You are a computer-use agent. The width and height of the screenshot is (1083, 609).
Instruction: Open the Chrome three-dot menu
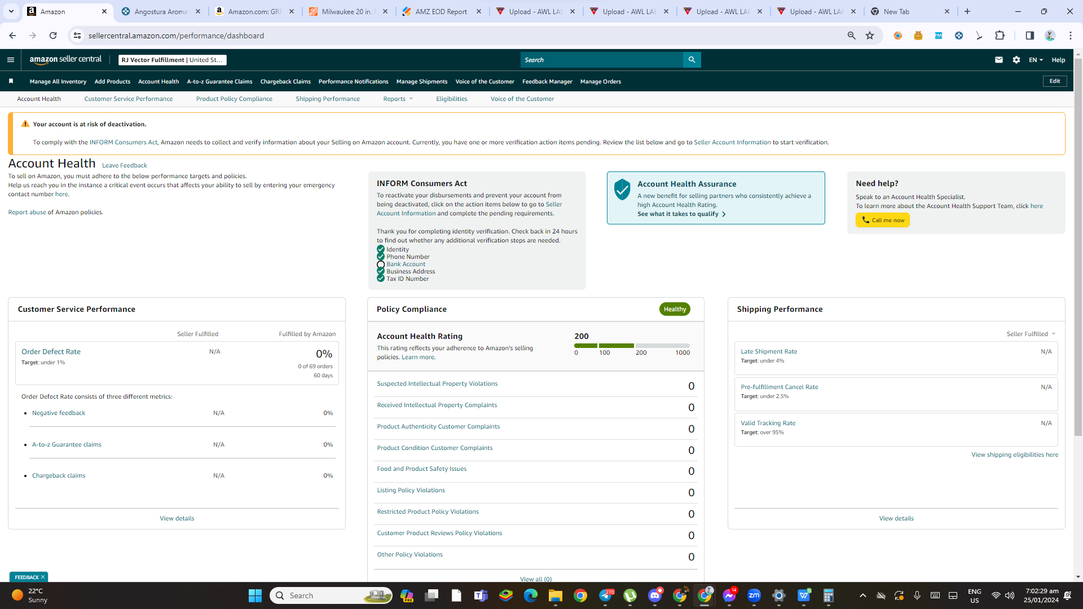click(x=1071, y=36)
